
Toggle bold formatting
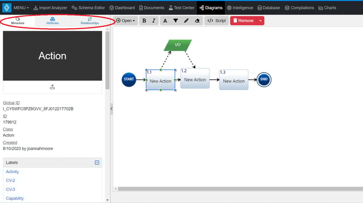[x=144, y=21]
